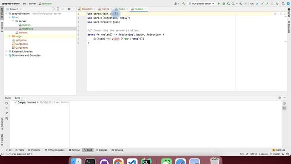Open Build panel settings gear
Viewport: 291px width, 164px height.
pyautogui.click(x=280, y=98)
